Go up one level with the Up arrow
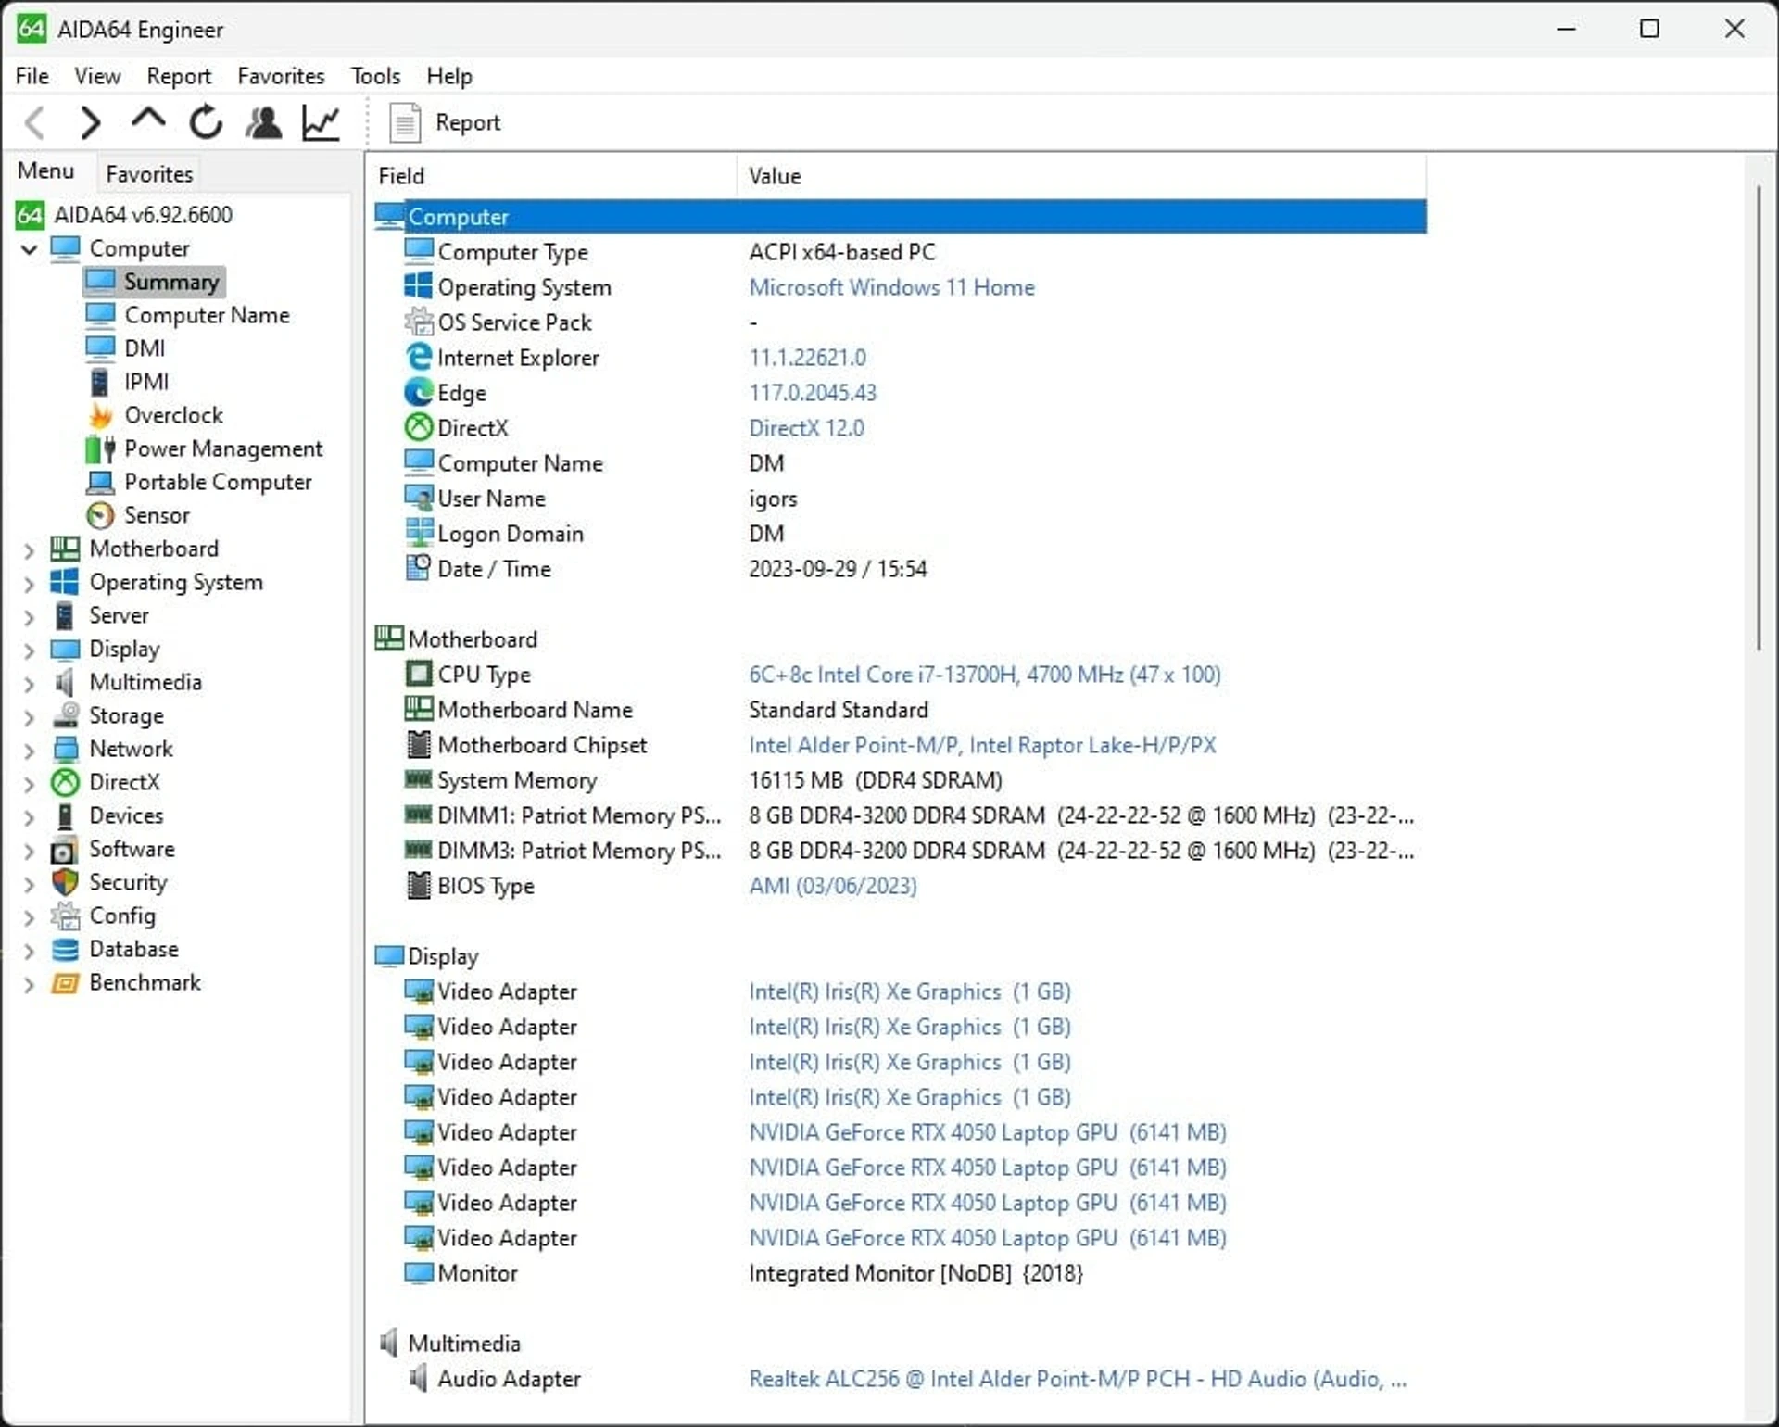Image resolution: width=1779 pixels, height=1427 pixels. [148, 120]
